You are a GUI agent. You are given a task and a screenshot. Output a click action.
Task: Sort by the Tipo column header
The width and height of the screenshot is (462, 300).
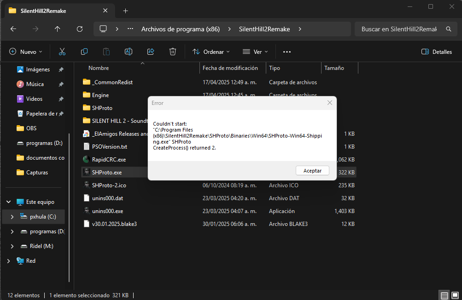click(x=275, y=68)
